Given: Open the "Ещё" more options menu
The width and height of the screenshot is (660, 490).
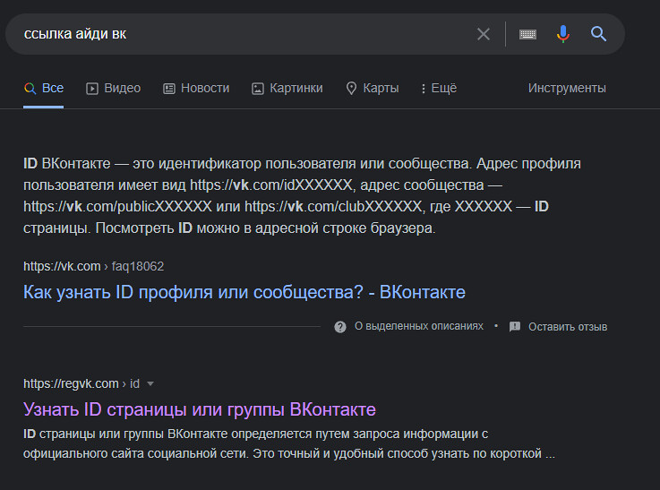Looking at the screenshot, I should click(439, 88).
